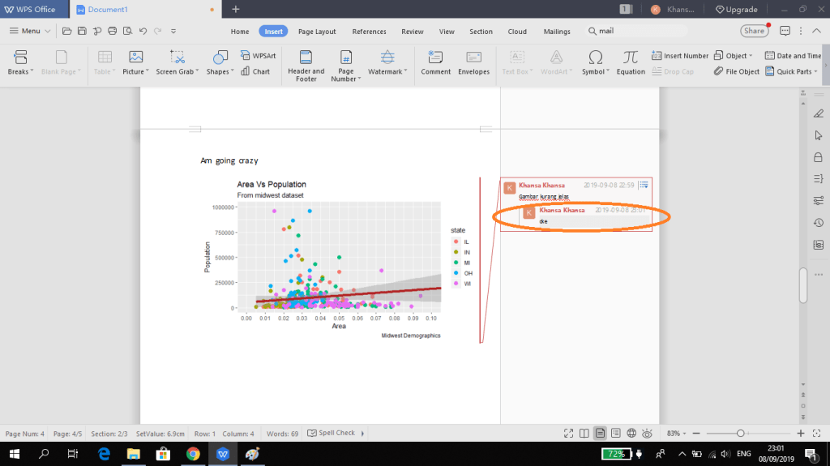This screenshot has width=830, height=466.
Task: Open the References tab
Action: click(369, 32)
